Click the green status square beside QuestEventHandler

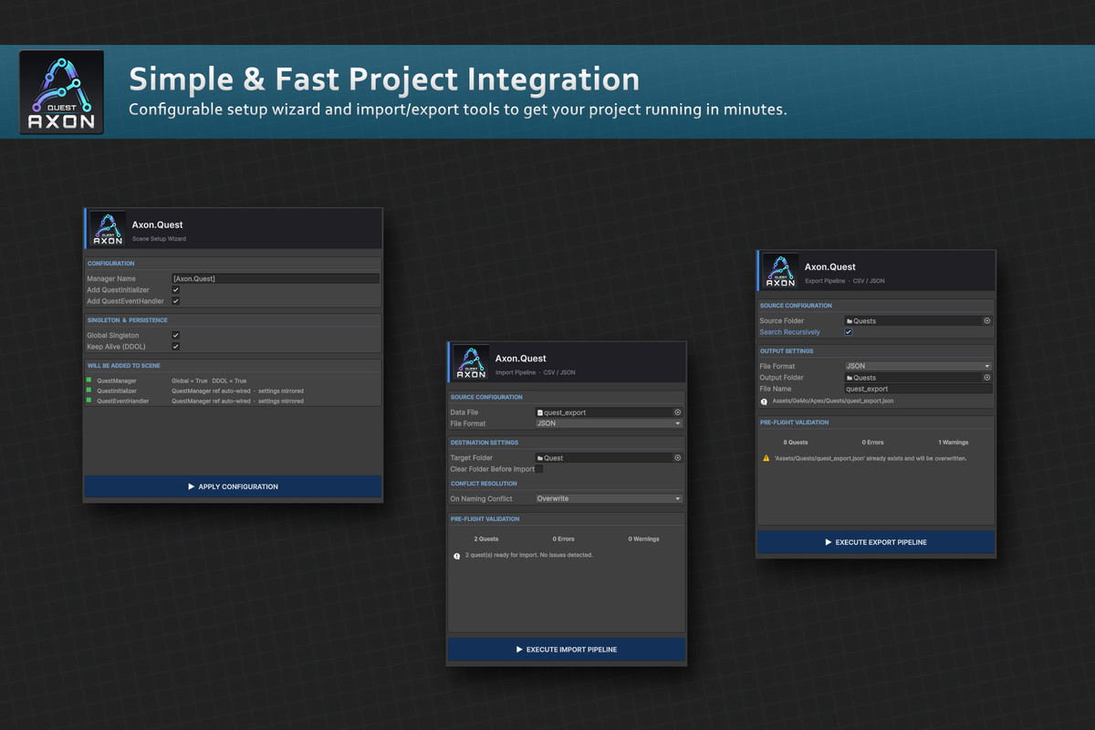click(x=89, y=401)
